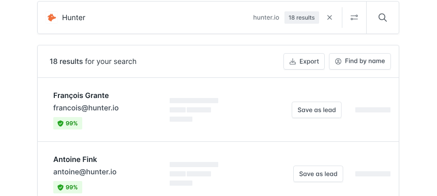Click the Hunter fox logo icon
The image size is (437, 196).
(52, 18)
